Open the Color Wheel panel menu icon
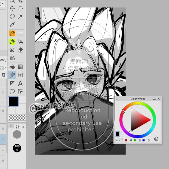The image size is (169, 169). (117, 99)
